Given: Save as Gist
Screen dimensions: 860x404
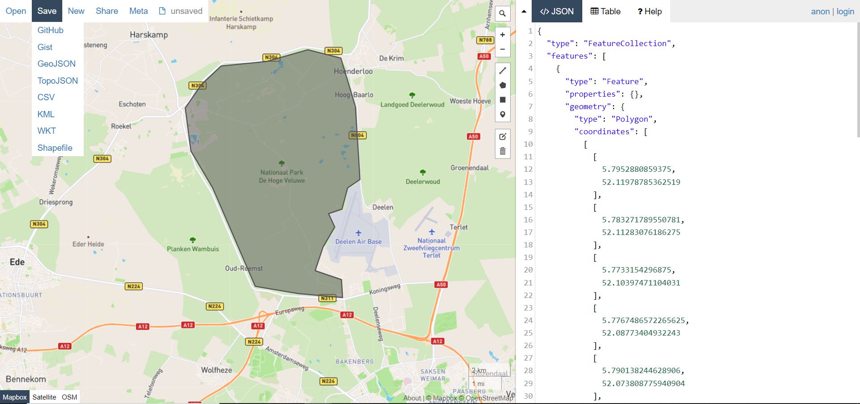Looking at the screenshot, I should point(45,47).
